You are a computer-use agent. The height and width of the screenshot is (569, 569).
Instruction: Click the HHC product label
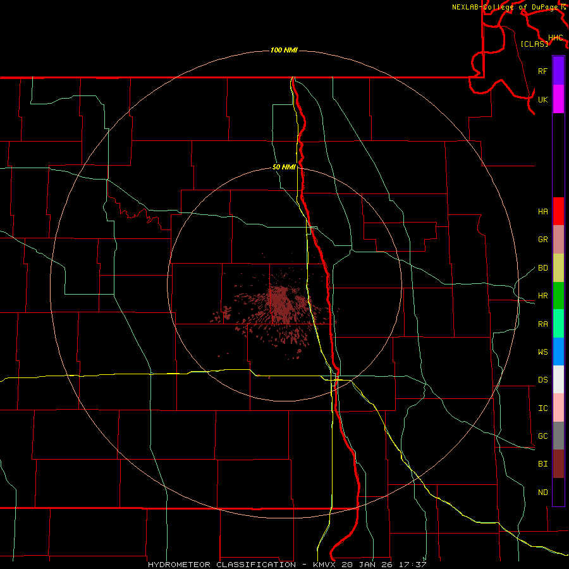[x=555, y=38]
